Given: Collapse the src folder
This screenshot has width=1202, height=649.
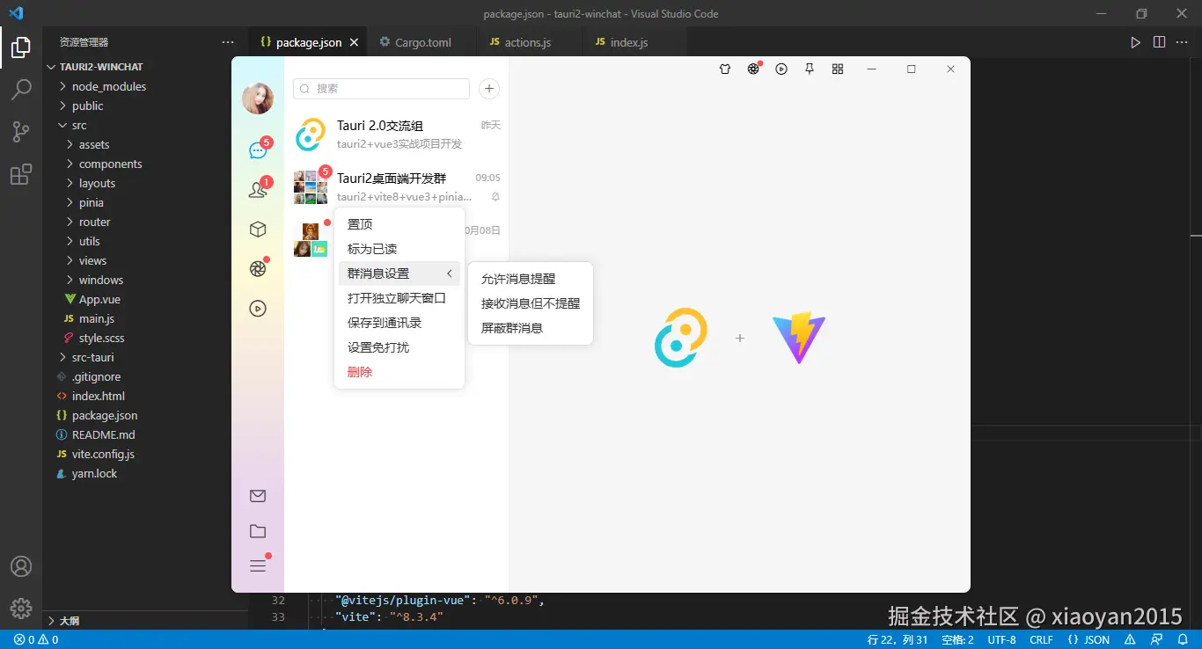Looking at the screenshot, I should click(x=79, y=125).
